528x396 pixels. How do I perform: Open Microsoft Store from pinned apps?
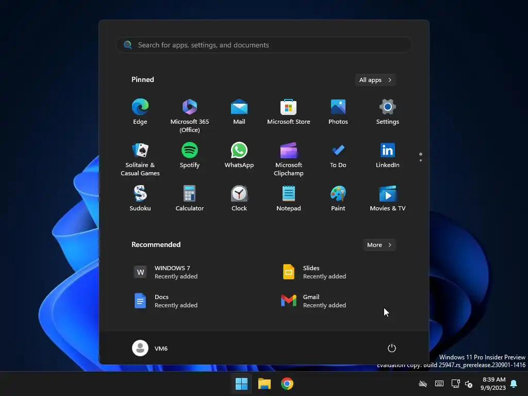pyautogui.click(x=289, y=112)
